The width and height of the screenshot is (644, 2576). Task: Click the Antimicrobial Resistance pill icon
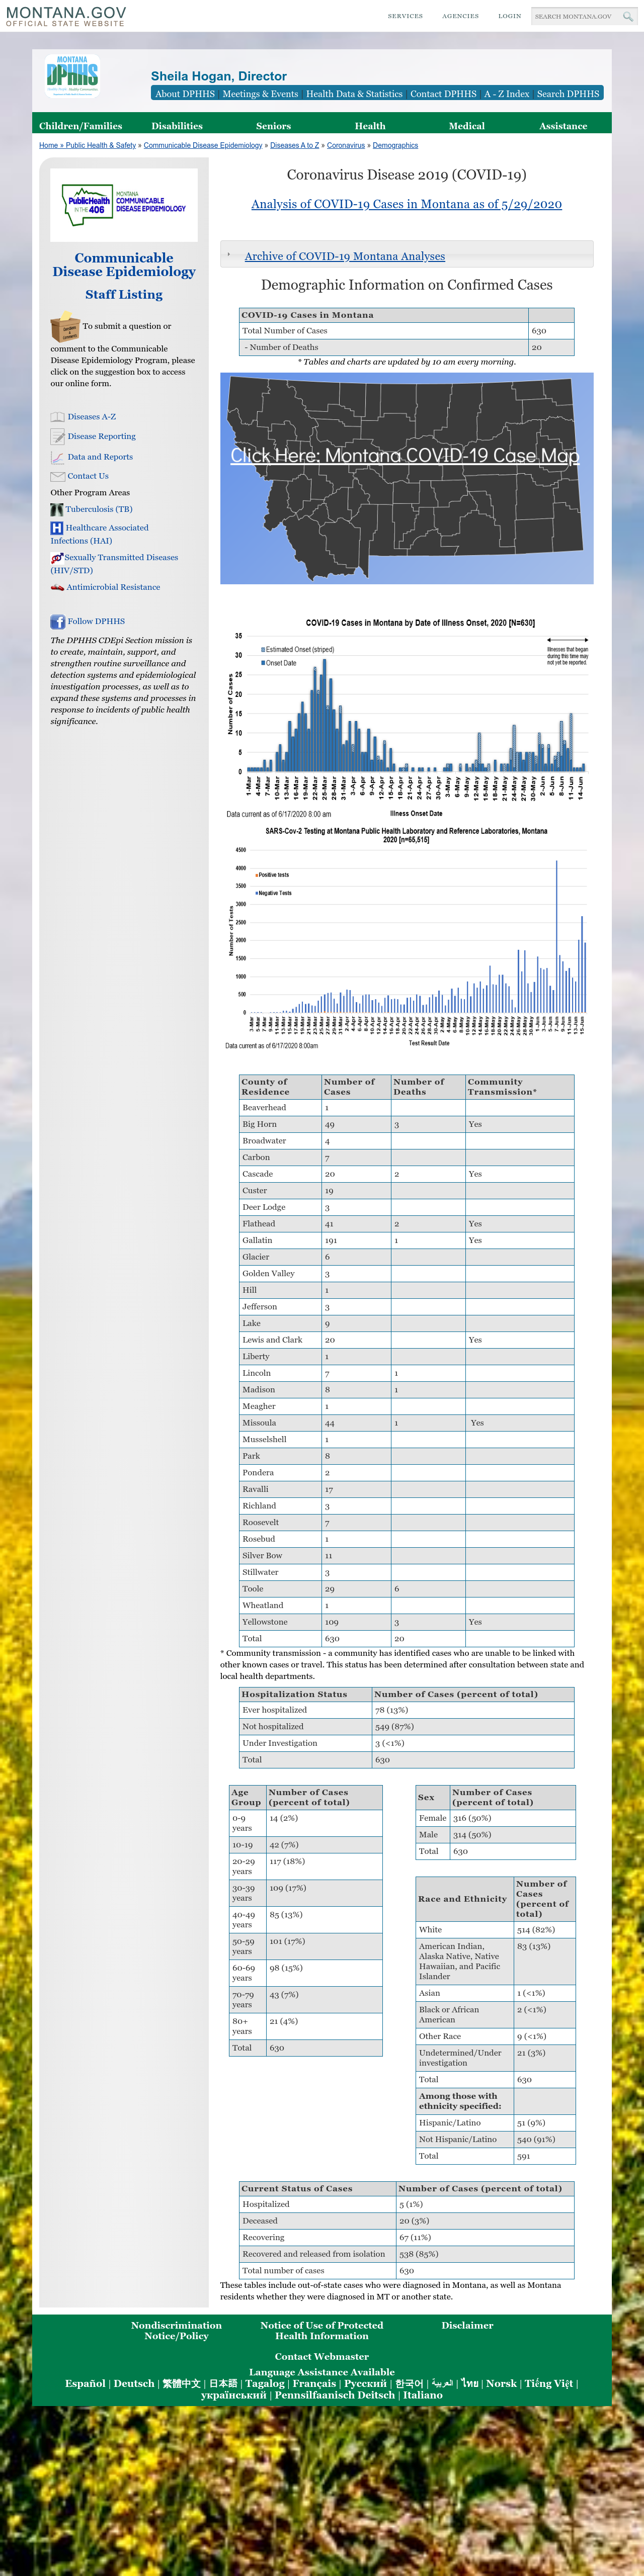[x=57, y=587]
